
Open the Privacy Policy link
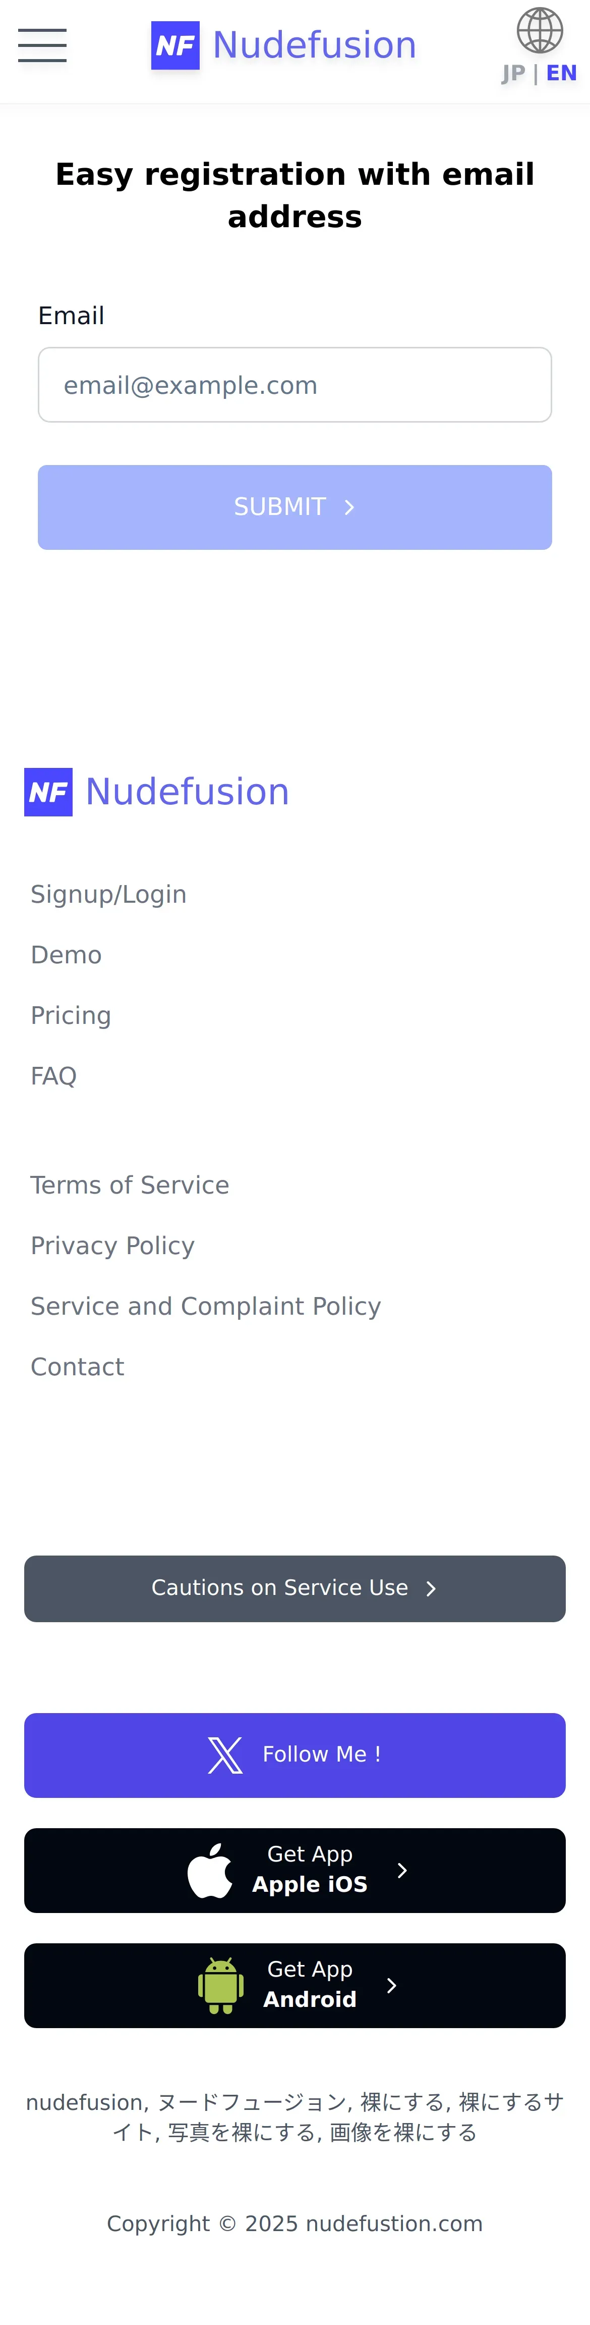[x=113, y=1246]
